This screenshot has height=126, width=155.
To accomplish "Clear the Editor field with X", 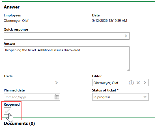I will [x=138, y=83].
